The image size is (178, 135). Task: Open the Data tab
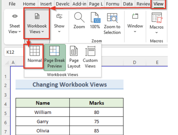pyautogui.click(x=128, y=4)
